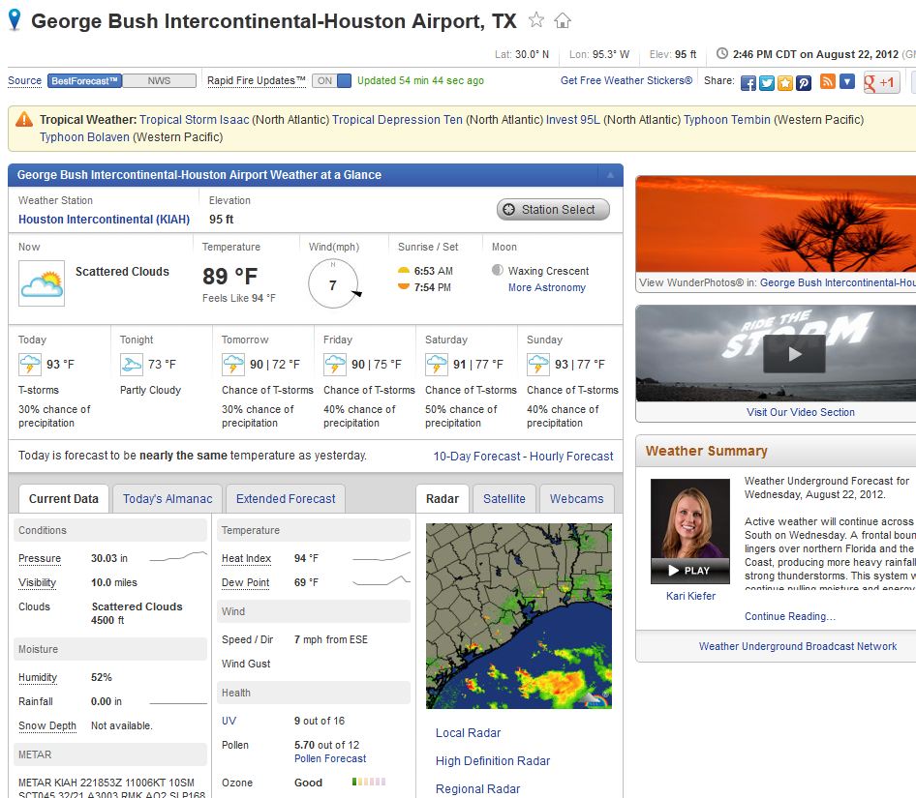Select BestForecast as the source
This screenshot has height=798, width=916.
pyautogui.click(x=84, y=80)
